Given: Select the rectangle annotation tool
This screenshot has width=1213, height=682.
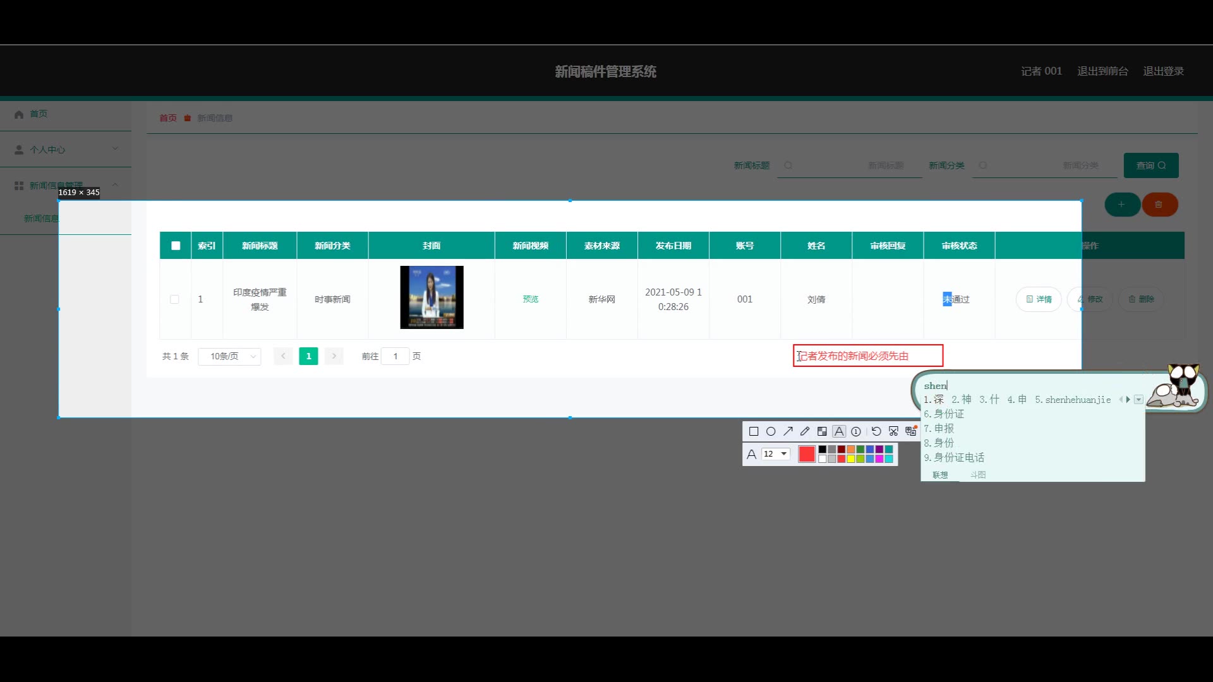Looking at the screenshot, I should pos(754,431).
